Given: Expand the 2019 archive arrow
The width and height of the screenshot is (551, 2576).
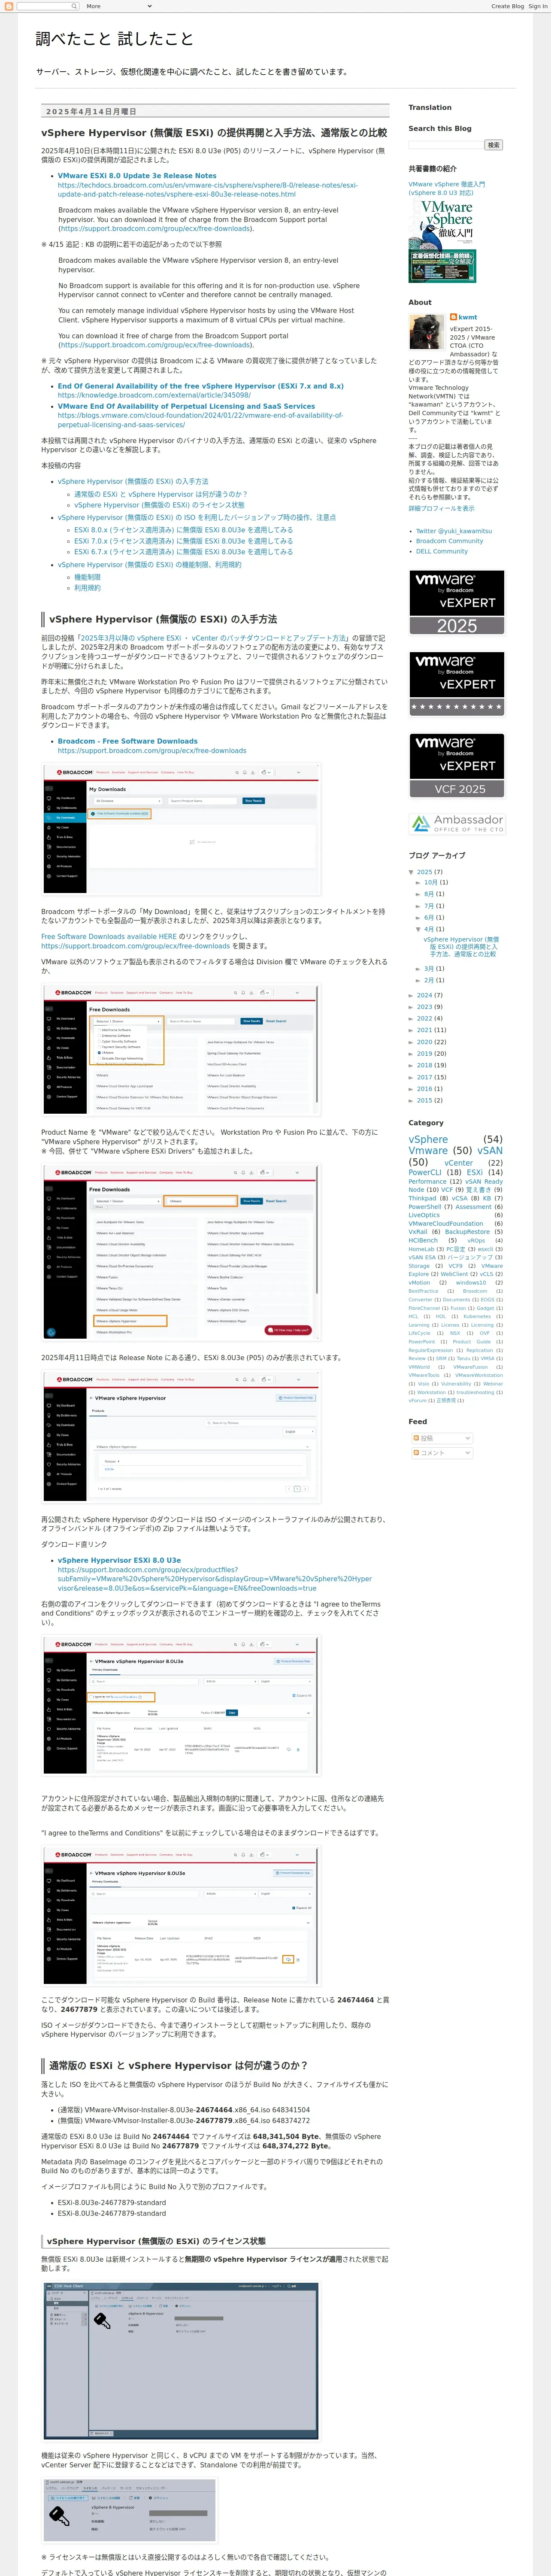Looking at the screenshot, I should (411, 1053).
